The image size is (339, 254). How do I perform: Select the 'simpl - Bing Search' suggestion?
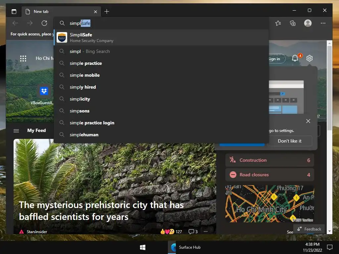click(161, 51)
